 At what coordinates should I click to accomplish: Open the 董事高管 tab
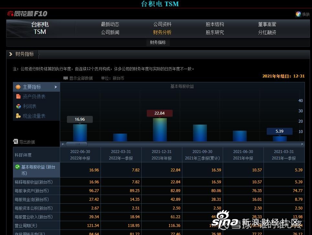click(x=267, y=24)
